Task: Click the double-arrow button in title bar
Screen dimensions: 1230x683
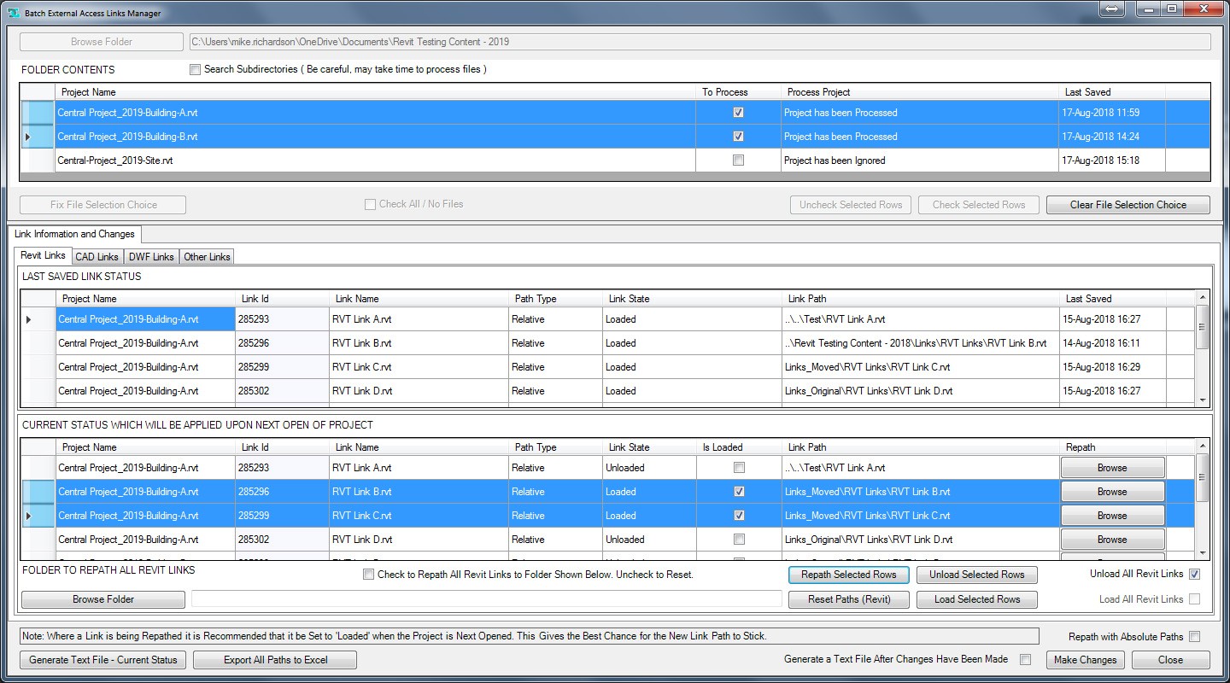Action: pos(1113,9)
